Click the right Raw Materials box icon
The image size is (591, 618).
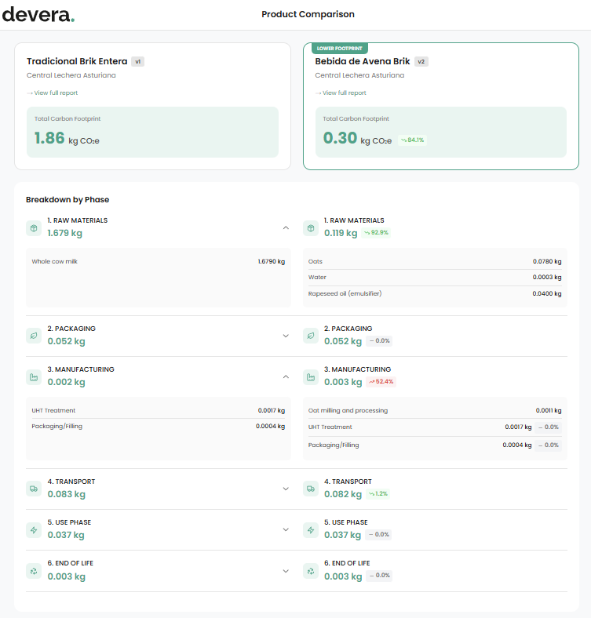[x=311, y=227]
